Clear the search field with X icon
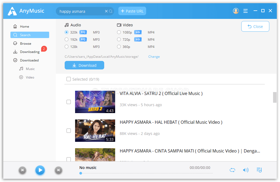This screenshot has width=280, height=182. coord(106,11)
